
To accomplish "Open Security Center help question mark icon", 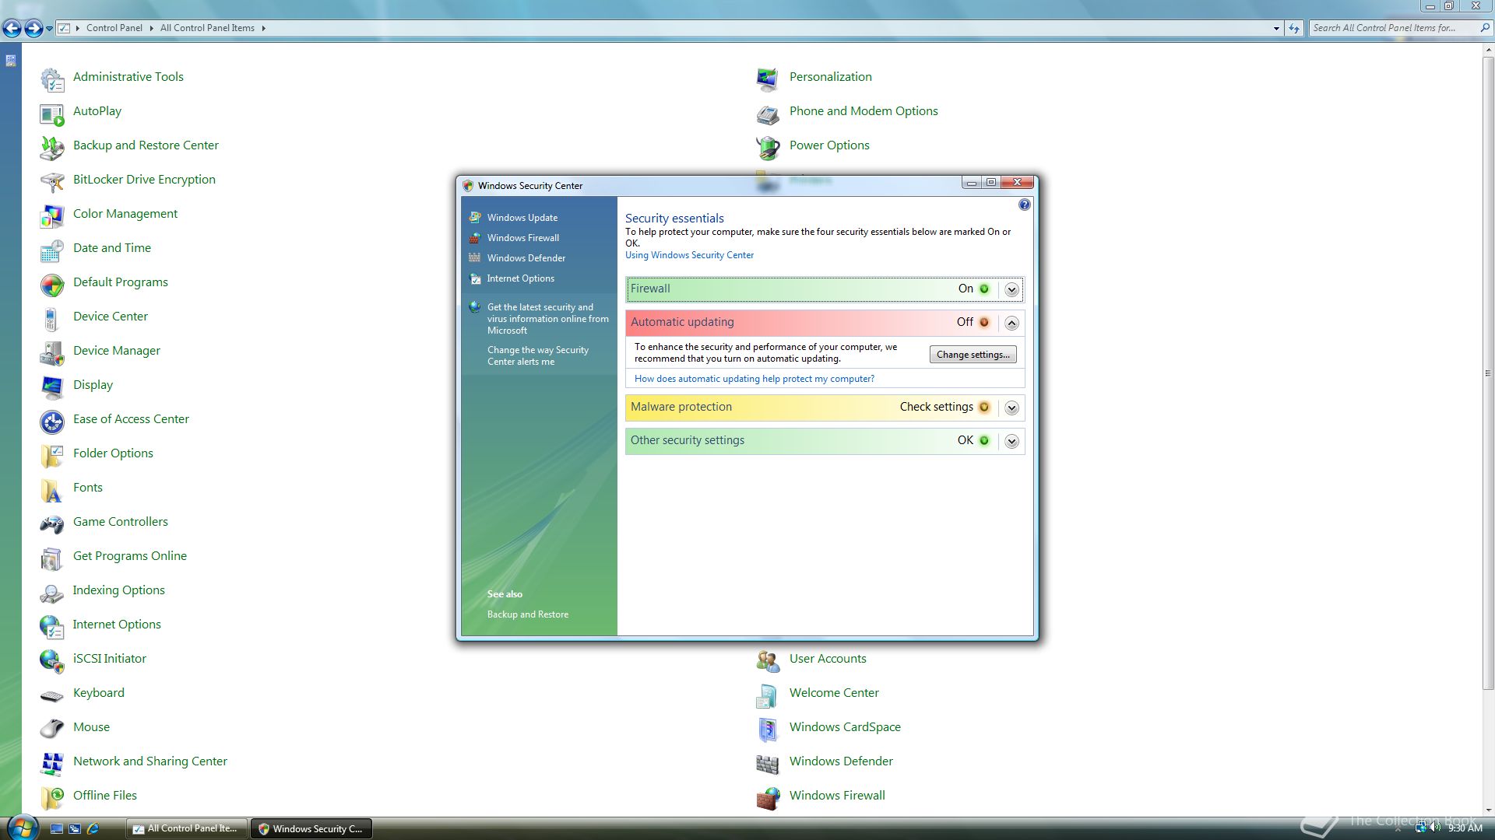I will (1024, 205).
